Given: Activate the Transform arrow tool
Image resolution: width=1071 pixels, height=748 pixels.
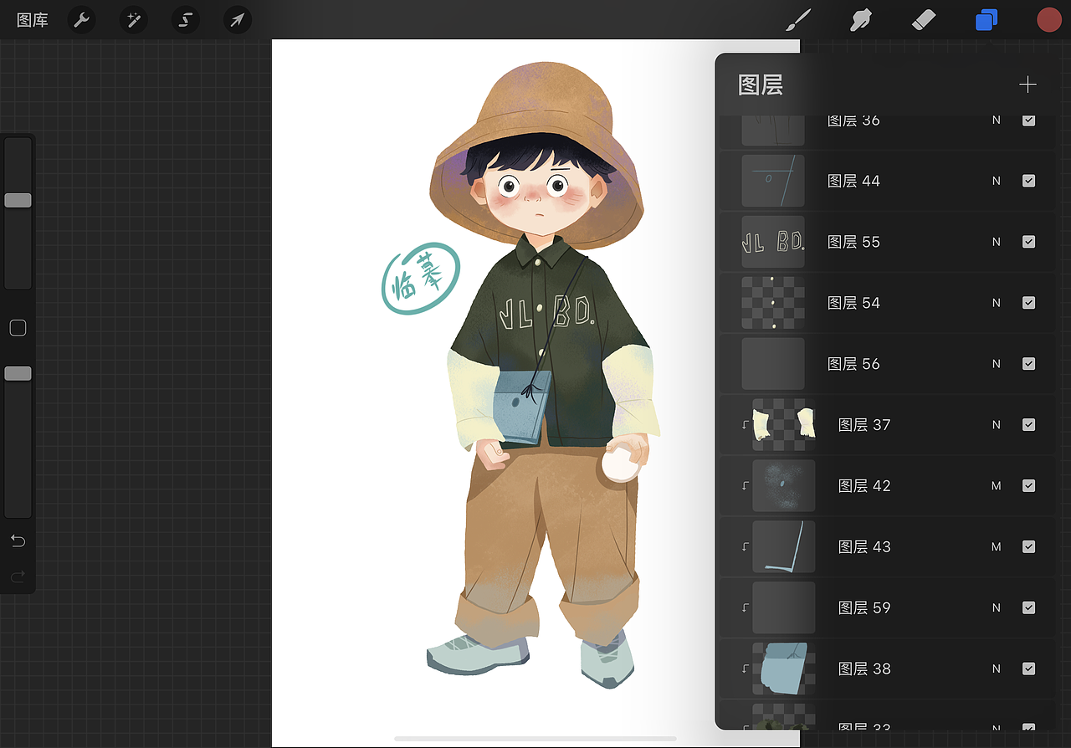Looking at the screenshot, I should (238, 19).
